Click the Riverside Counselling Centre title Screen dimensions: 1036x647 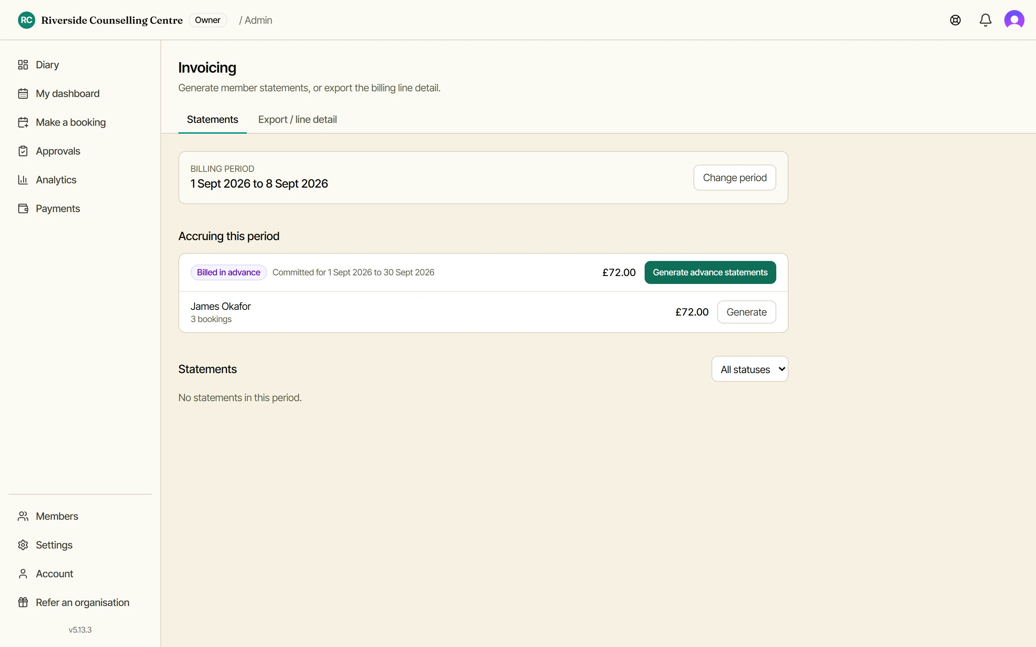[112, 20]
